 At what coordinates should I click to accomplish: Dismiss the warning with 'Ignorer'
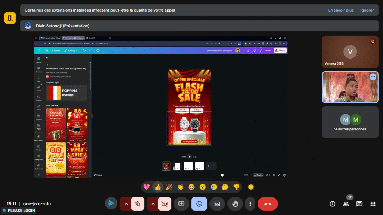(367, 10)
